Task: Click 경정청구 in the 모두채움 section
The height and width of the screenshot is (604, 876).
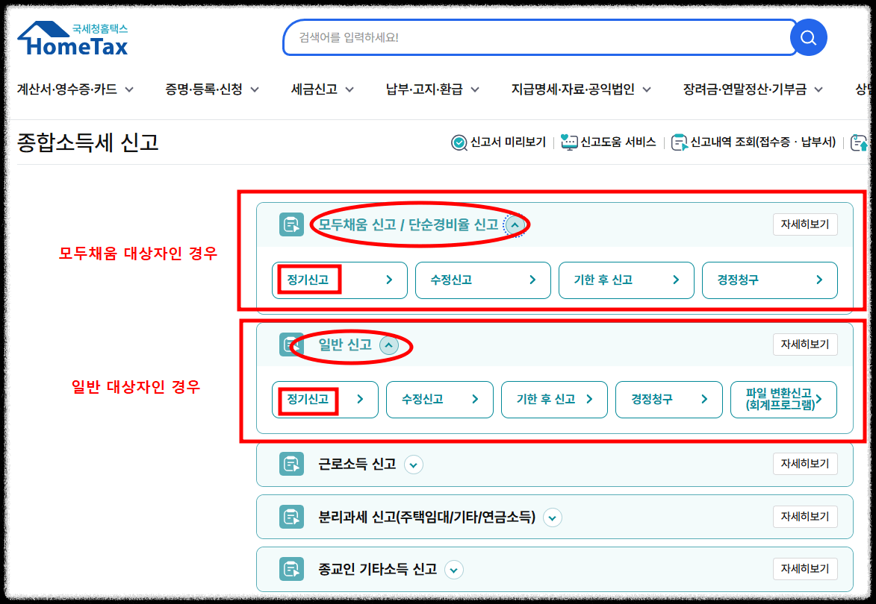Action: (x=769, y=280)
